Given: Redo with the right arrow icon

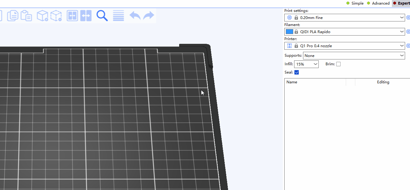Looking at the screenshot, I should click(x=149, y=16).
